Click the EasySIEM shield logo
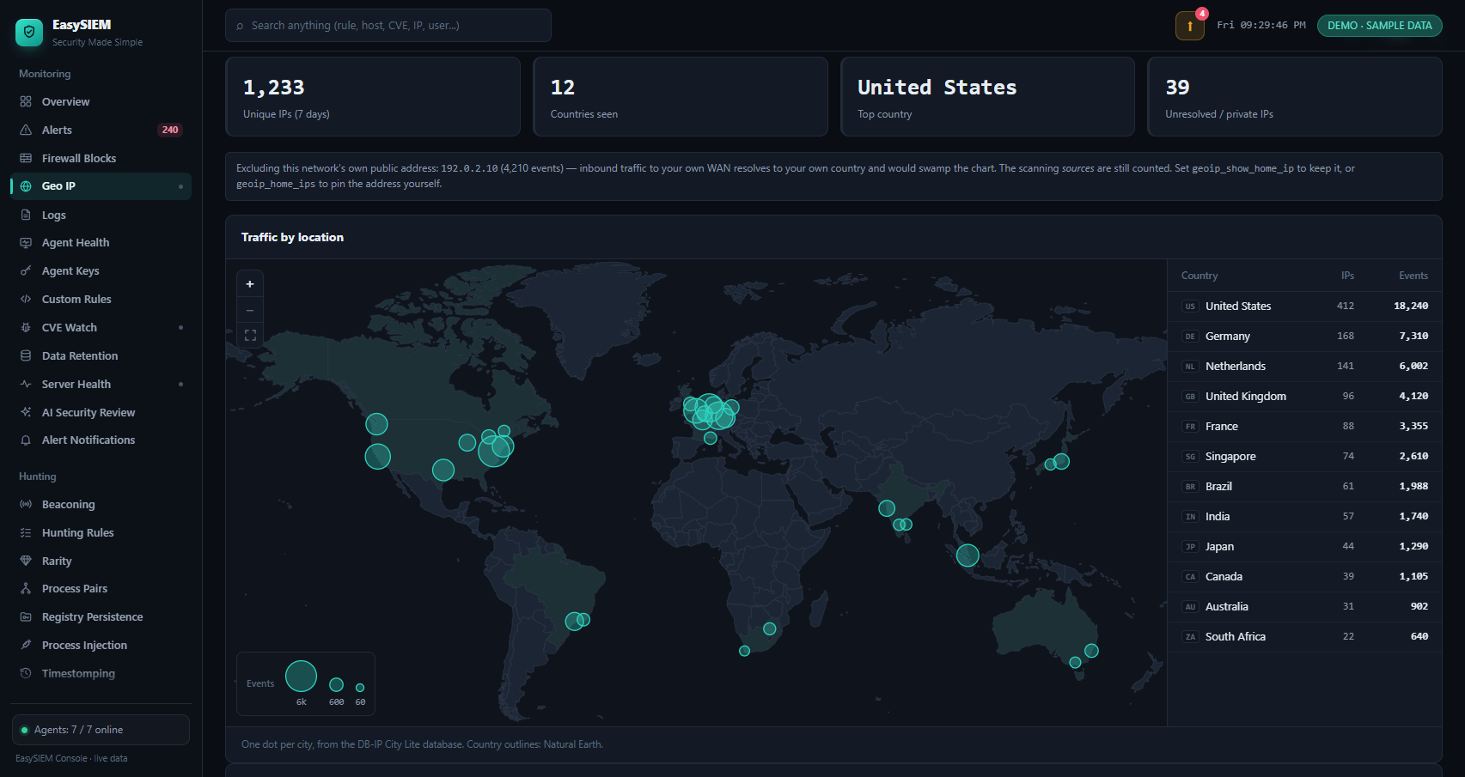Screen dimensions: 1465x777 point(29,33)
